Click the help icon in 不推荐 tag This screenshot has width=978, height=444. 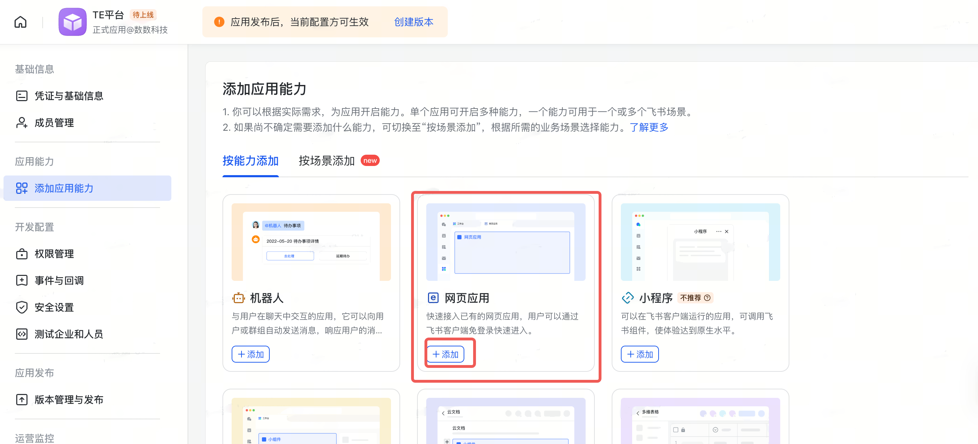[707, 298]
